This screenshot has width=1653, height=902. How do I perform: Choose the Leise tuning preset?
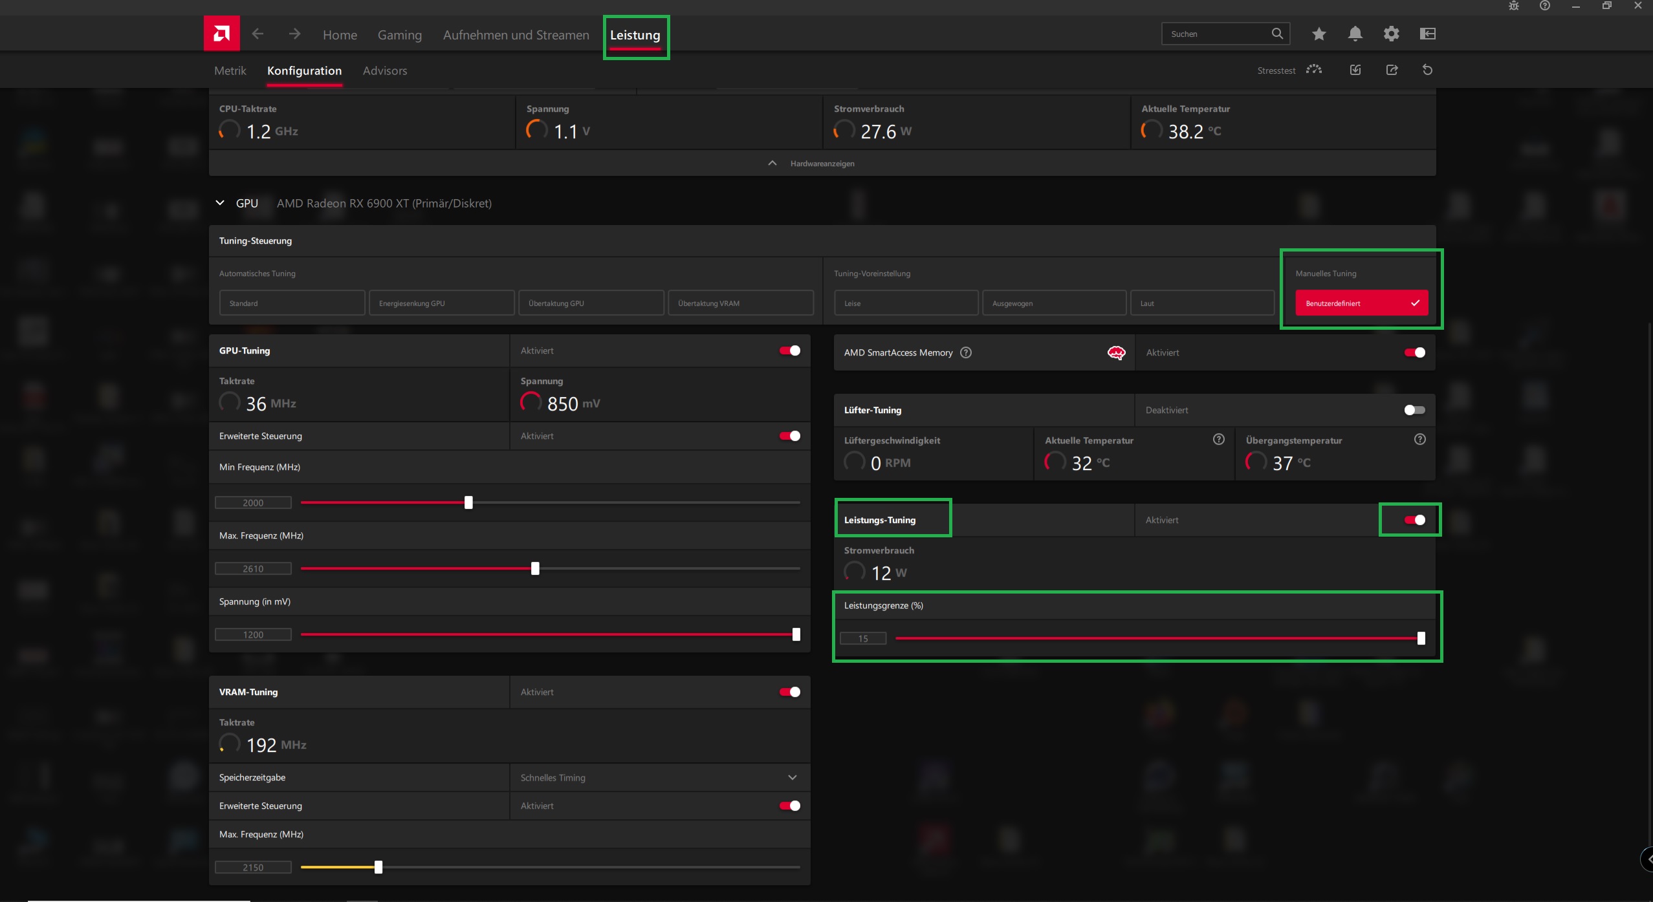click(x=905, y=303)
